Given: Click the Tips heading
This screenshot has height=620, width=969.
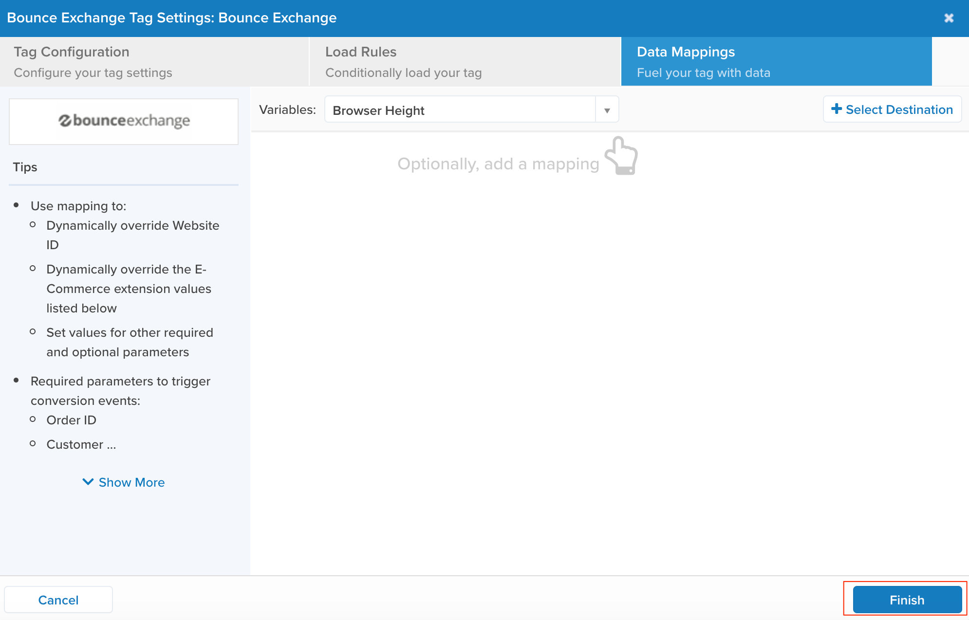Looking at the screenshot, I should 25,167.
